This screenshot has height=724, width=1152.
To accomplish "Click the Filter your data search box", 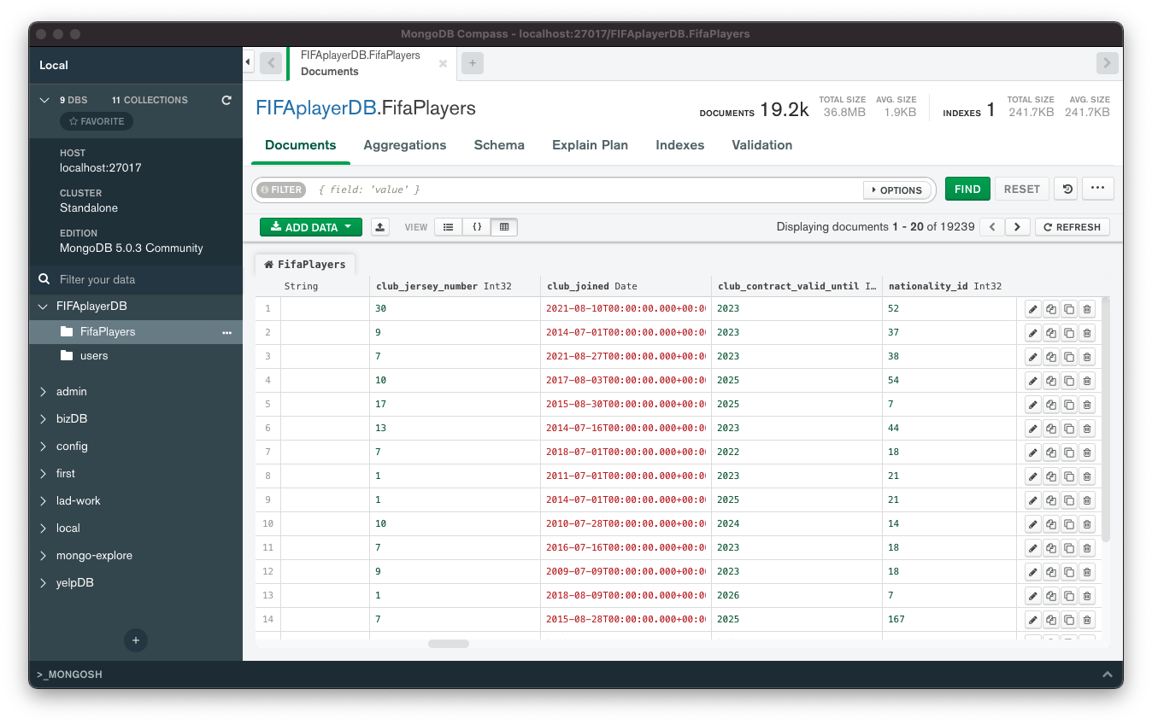I will pyautogui.click(x=136, y=279).
